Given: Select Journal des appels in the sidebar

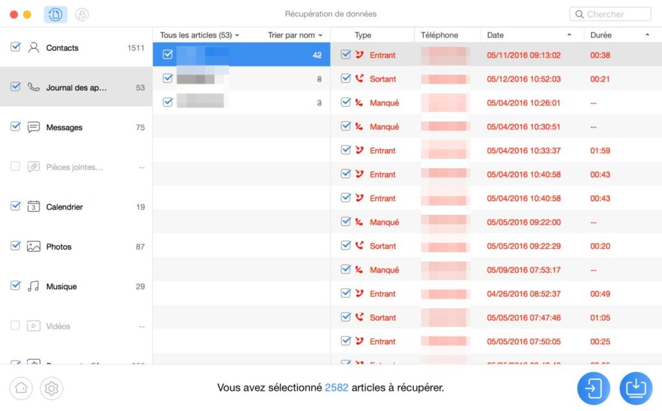Looking at the screenshot, I should tap(76, 87).
